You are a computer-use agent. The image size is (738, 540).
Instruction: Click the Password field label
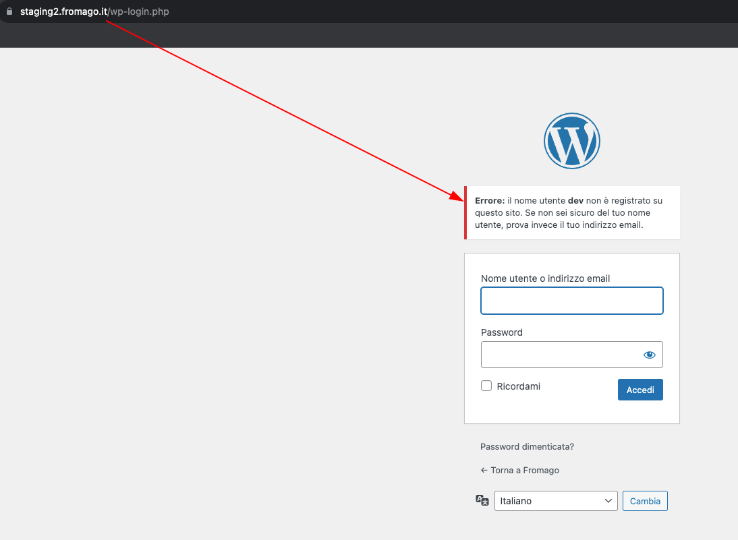click(x=502, y=332)
